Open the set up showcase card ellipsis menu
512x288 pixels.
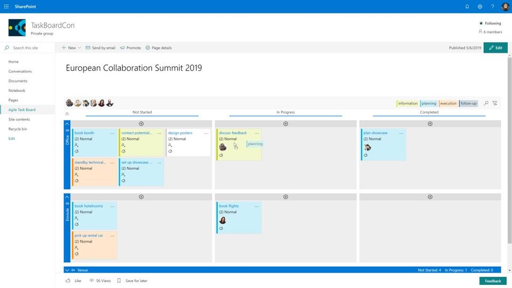tap(159, 163)
